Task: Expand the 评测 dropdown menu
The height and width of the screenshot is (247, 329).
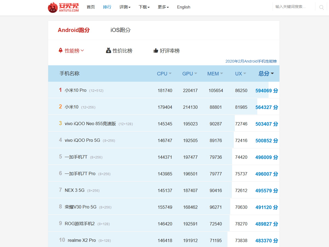Action: coord(125,7)
